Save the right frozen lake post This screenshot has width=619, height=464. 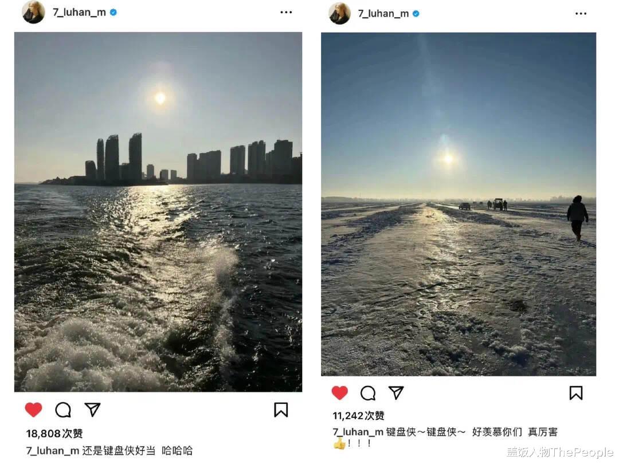576,393
